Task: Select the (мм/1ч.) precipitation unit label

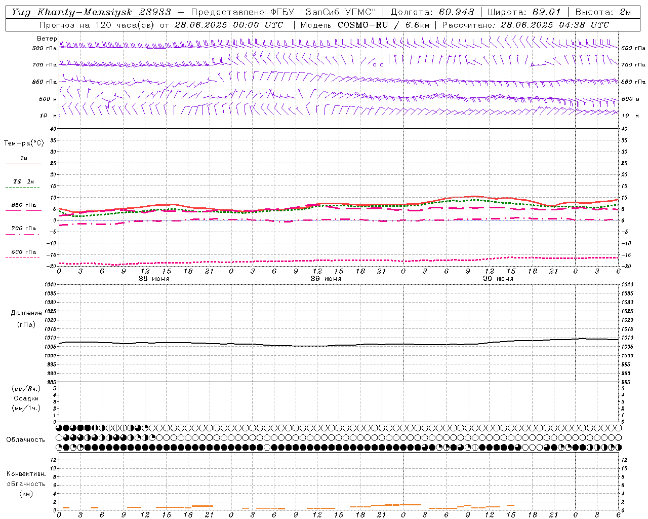Action: 26,408
